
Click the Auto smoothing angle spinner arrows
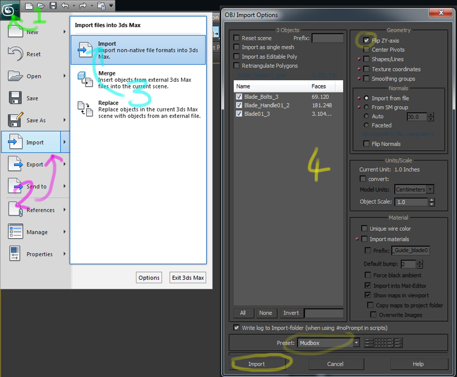(431, 117)
